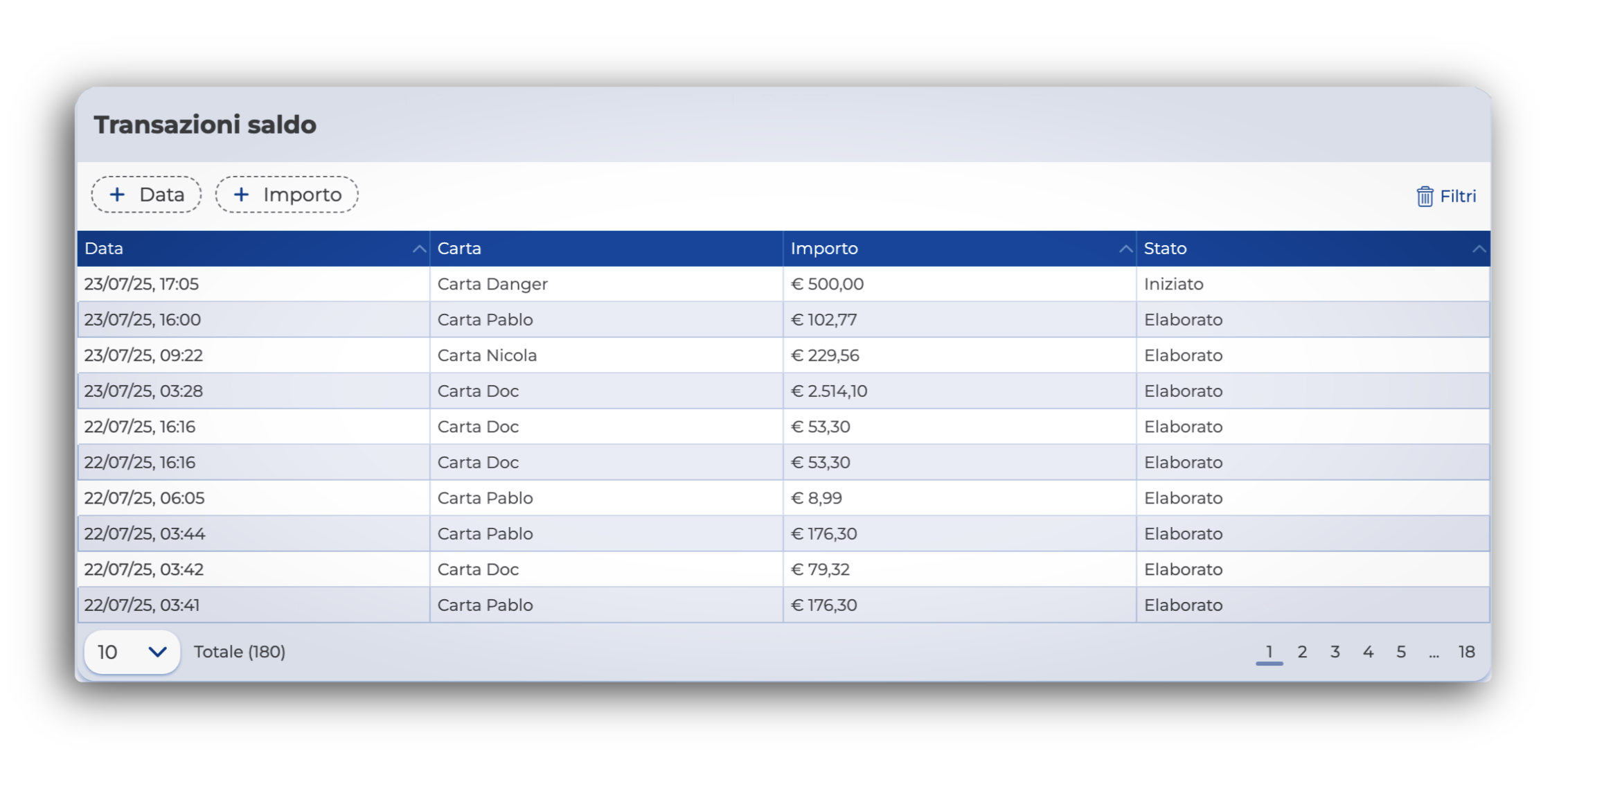
Task: Open the € 2.514,10 Carta Doc row
Action: click(x=828, y=391)
